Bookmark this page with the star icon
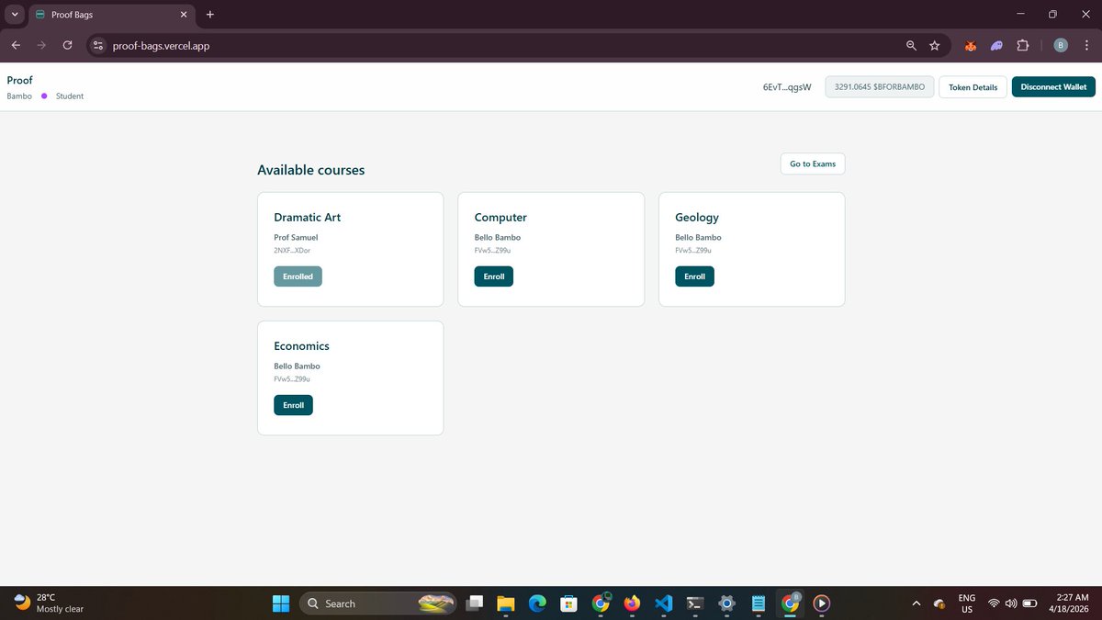The height and width of the screenshot is (620, 1102). 935,45
